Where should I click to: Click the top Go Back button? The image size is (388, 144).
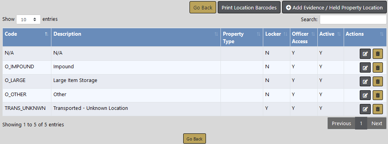(x=203, y=7)
